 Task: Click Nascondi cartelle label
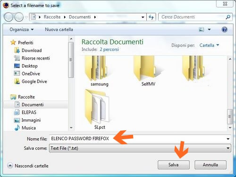point(32,166)
